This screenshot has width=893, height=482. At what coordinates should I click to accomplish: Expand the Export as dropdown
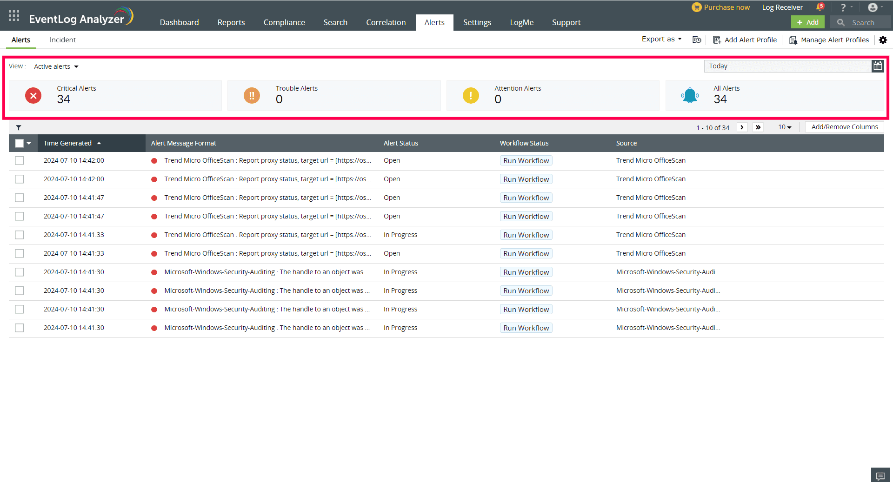point(661,39)
